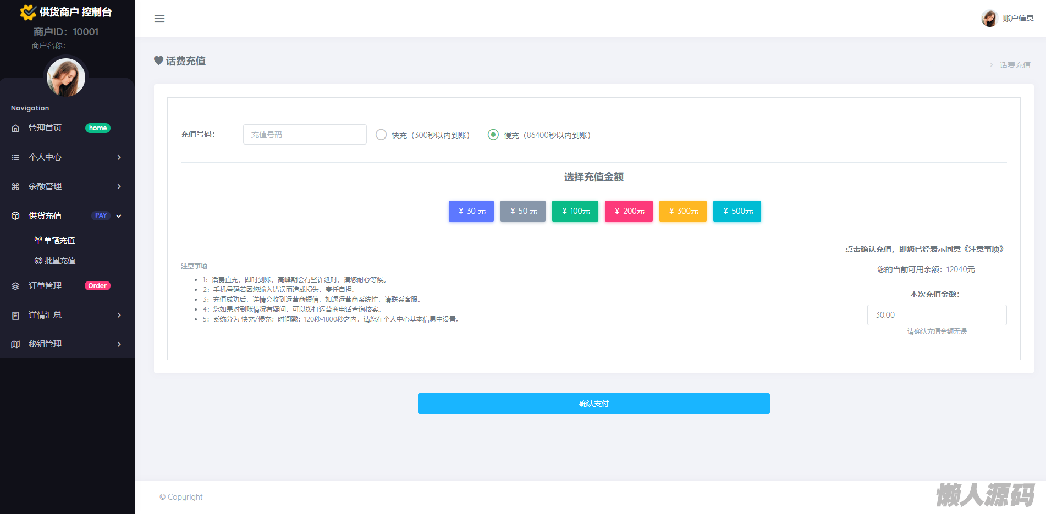Click the home icon beside 管理首页
The width and height of the screenshot is (1046, 514).
tap(15, 128)
